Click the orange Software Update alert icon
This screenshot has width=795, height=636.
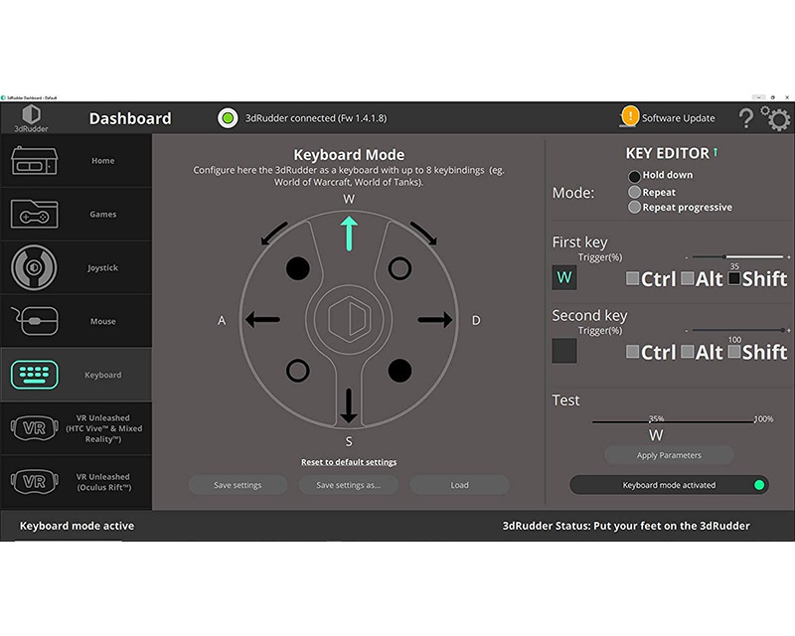pos(630,116)
